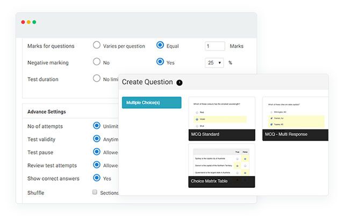Select Unlimited for No of attempts
The image size is (344, 220).
tap(97, 126)
